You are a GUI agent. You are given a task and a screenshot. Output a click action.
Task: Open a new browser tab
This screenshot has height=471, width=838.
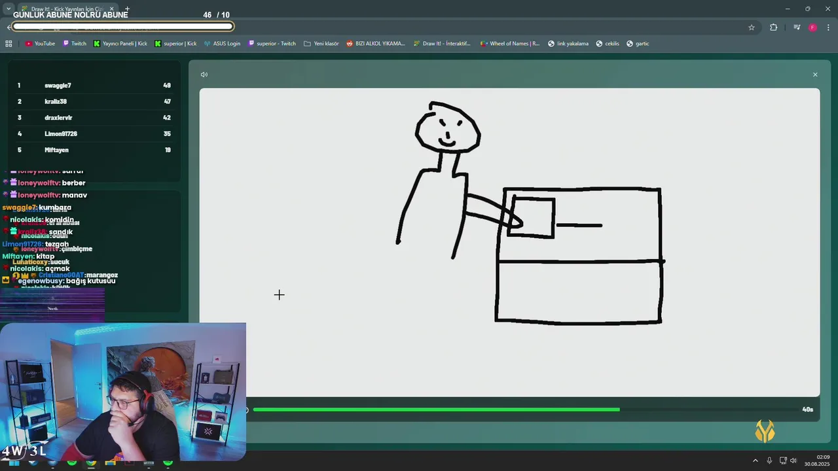point(127,9)
